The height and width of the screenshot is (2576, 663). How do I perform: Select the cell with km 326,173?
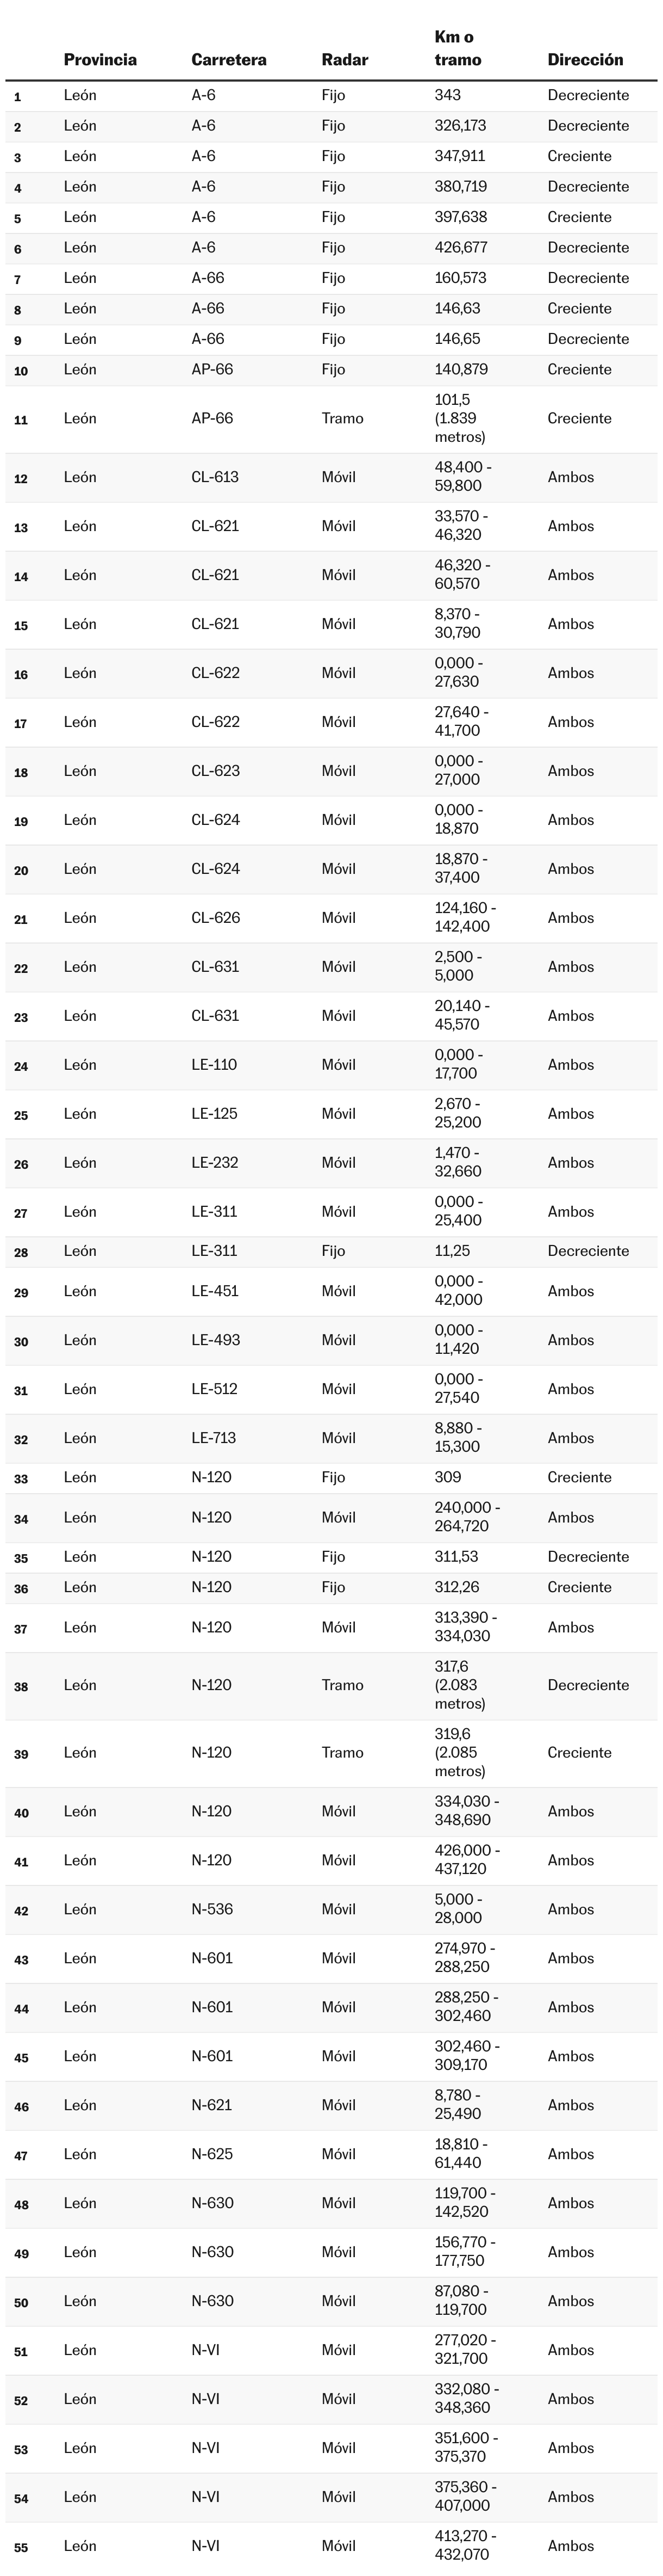(460, 126)
